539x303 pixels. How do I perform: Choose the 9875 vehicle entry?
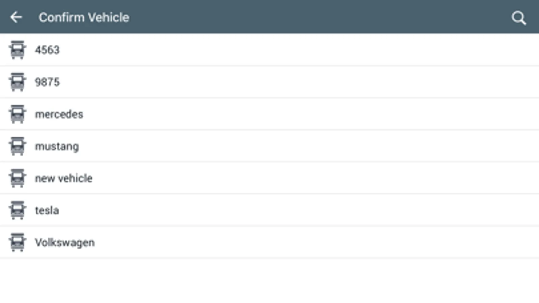(x=47, y=82)
